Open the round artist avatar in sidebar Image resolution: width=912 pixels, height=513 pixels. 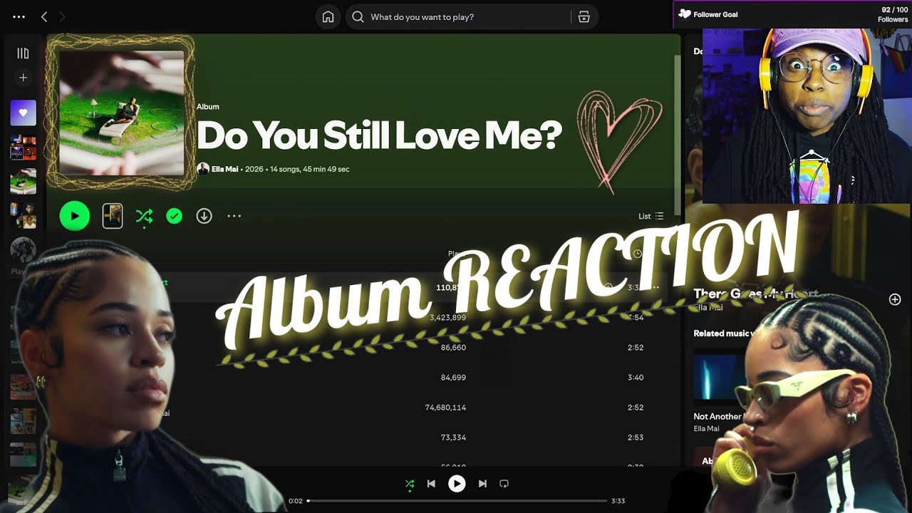23,250
